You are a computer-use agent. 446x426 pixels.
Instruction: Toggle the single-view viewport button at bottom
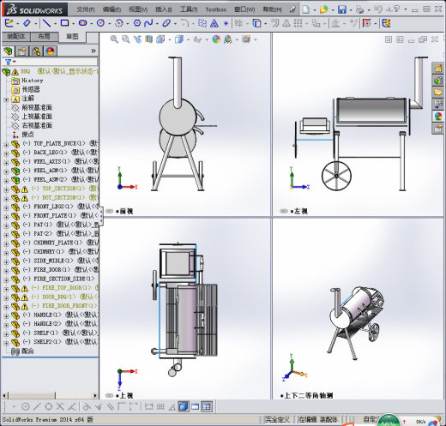196,406
